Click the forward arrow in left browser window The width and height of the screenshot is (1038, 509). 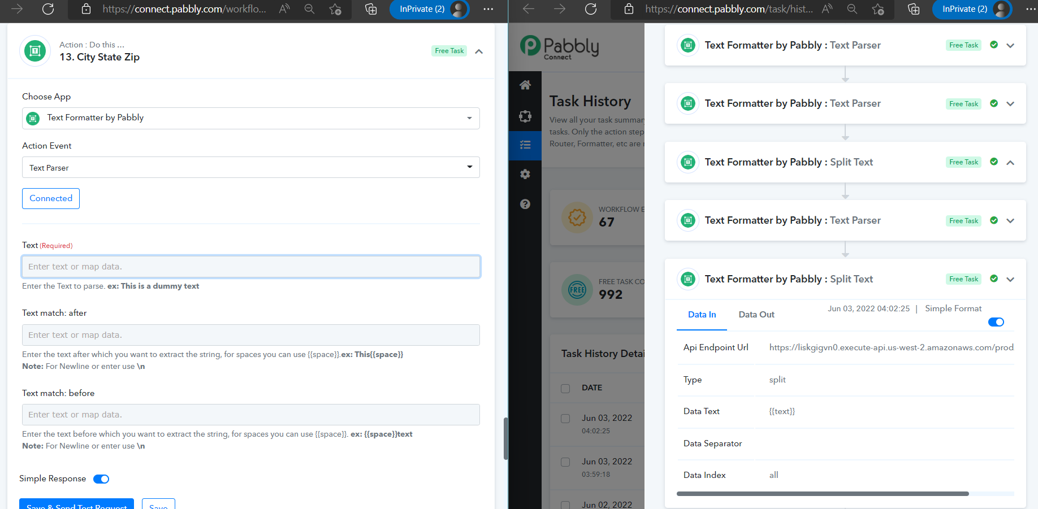[17, 9]
